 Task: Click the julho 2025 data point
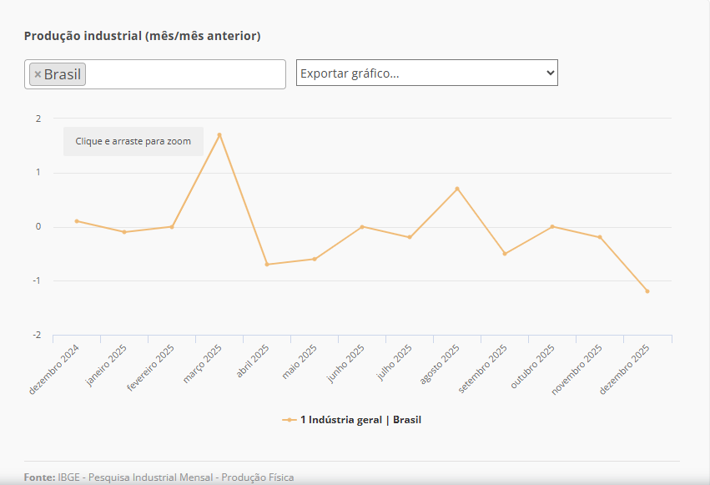[410, 237]
